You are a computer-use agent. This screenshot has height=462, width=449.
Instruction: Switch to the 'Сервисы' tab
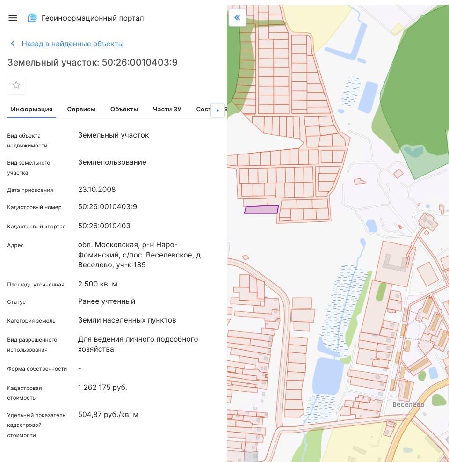click(81, 109)
